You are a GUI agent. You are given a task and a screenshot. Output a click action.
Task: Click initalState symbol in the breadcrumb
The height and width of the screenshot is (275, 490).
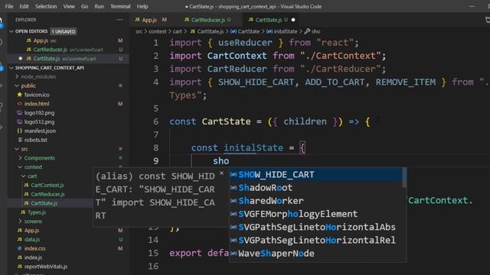(x=286, y=31)
